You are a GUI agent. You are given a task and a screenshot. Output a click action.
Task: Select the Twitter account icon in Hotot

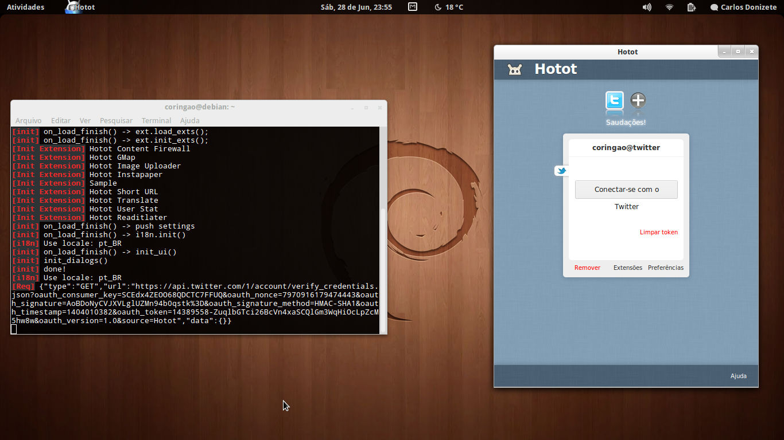(x=615, y=101)
